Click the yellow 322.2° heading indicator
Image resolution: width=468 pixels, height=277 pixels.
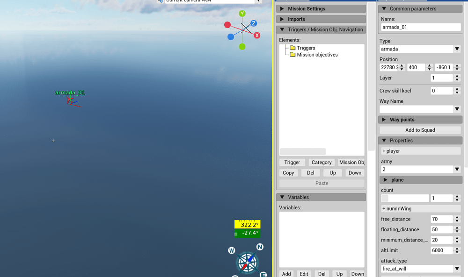(248, 225)
